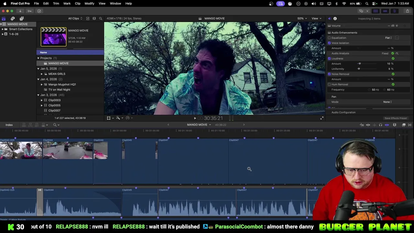Show the Titles and Generators sidebar

coord(22,19)
